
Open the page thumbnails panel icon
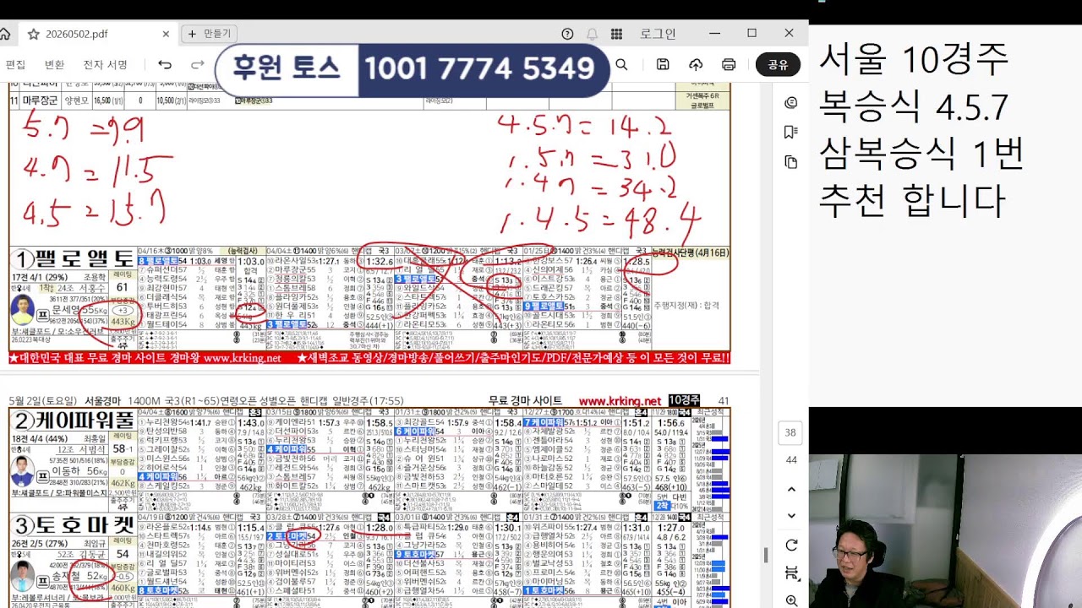(x=791, y=162)
